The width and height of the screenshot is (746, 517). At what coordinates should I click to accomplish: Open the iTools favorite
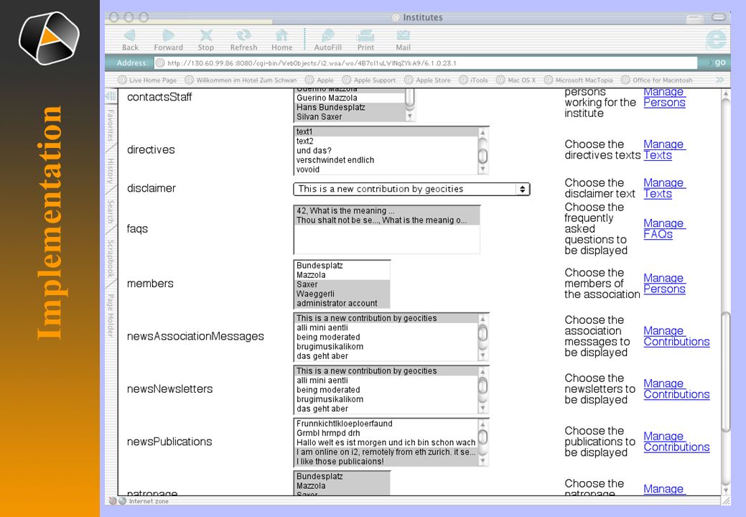click(x=474, y=80)
